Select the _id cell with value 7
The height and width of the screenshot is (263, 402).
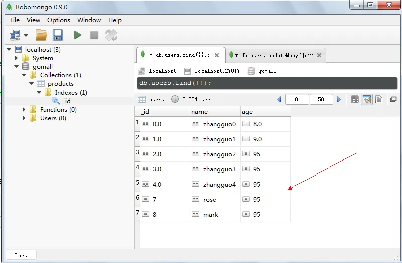coord(165,200)
